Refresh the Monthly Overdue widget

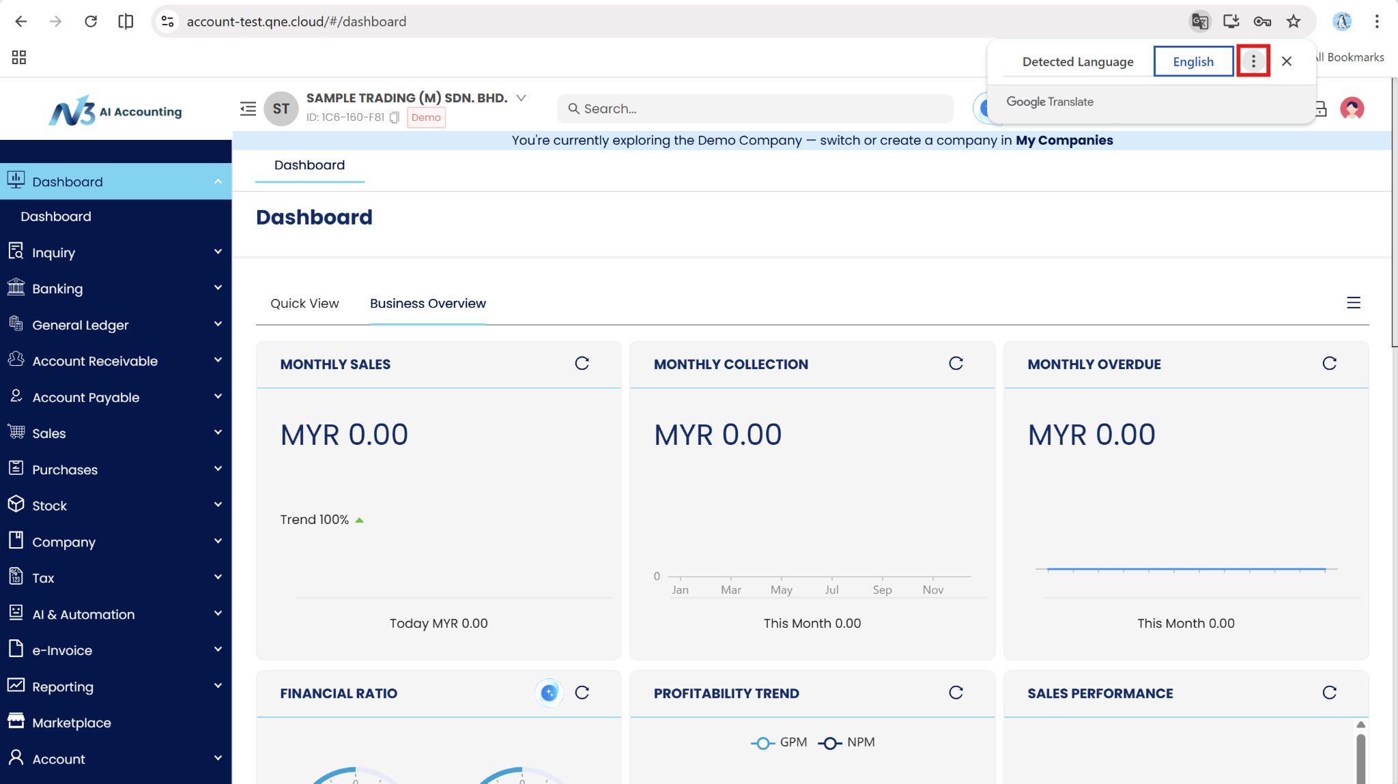[x=1329, y=364]
